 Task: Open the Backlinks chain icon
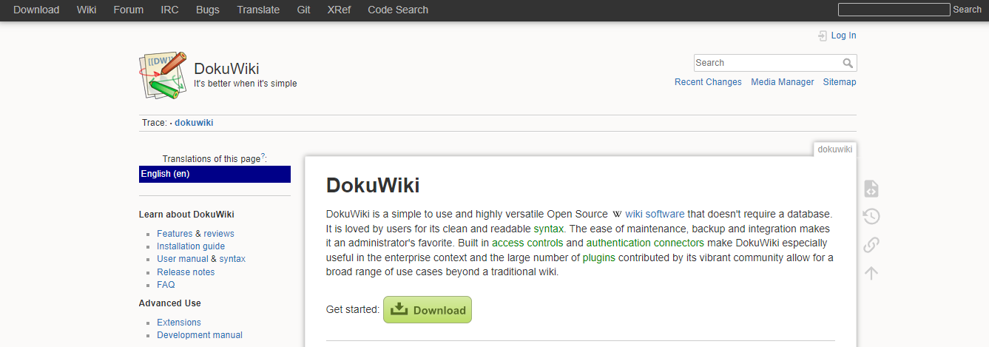(x=871, y=244)
